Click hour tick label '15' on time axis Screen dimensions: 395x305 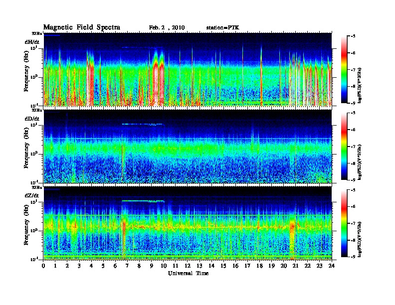pyautogui.click(x=223, y=266)
